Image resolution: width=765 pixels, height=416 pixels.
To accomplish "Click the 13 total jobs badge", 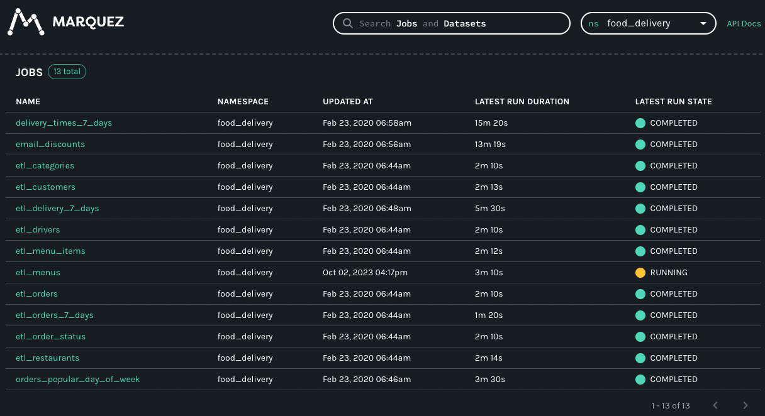I will coord(67,72).
